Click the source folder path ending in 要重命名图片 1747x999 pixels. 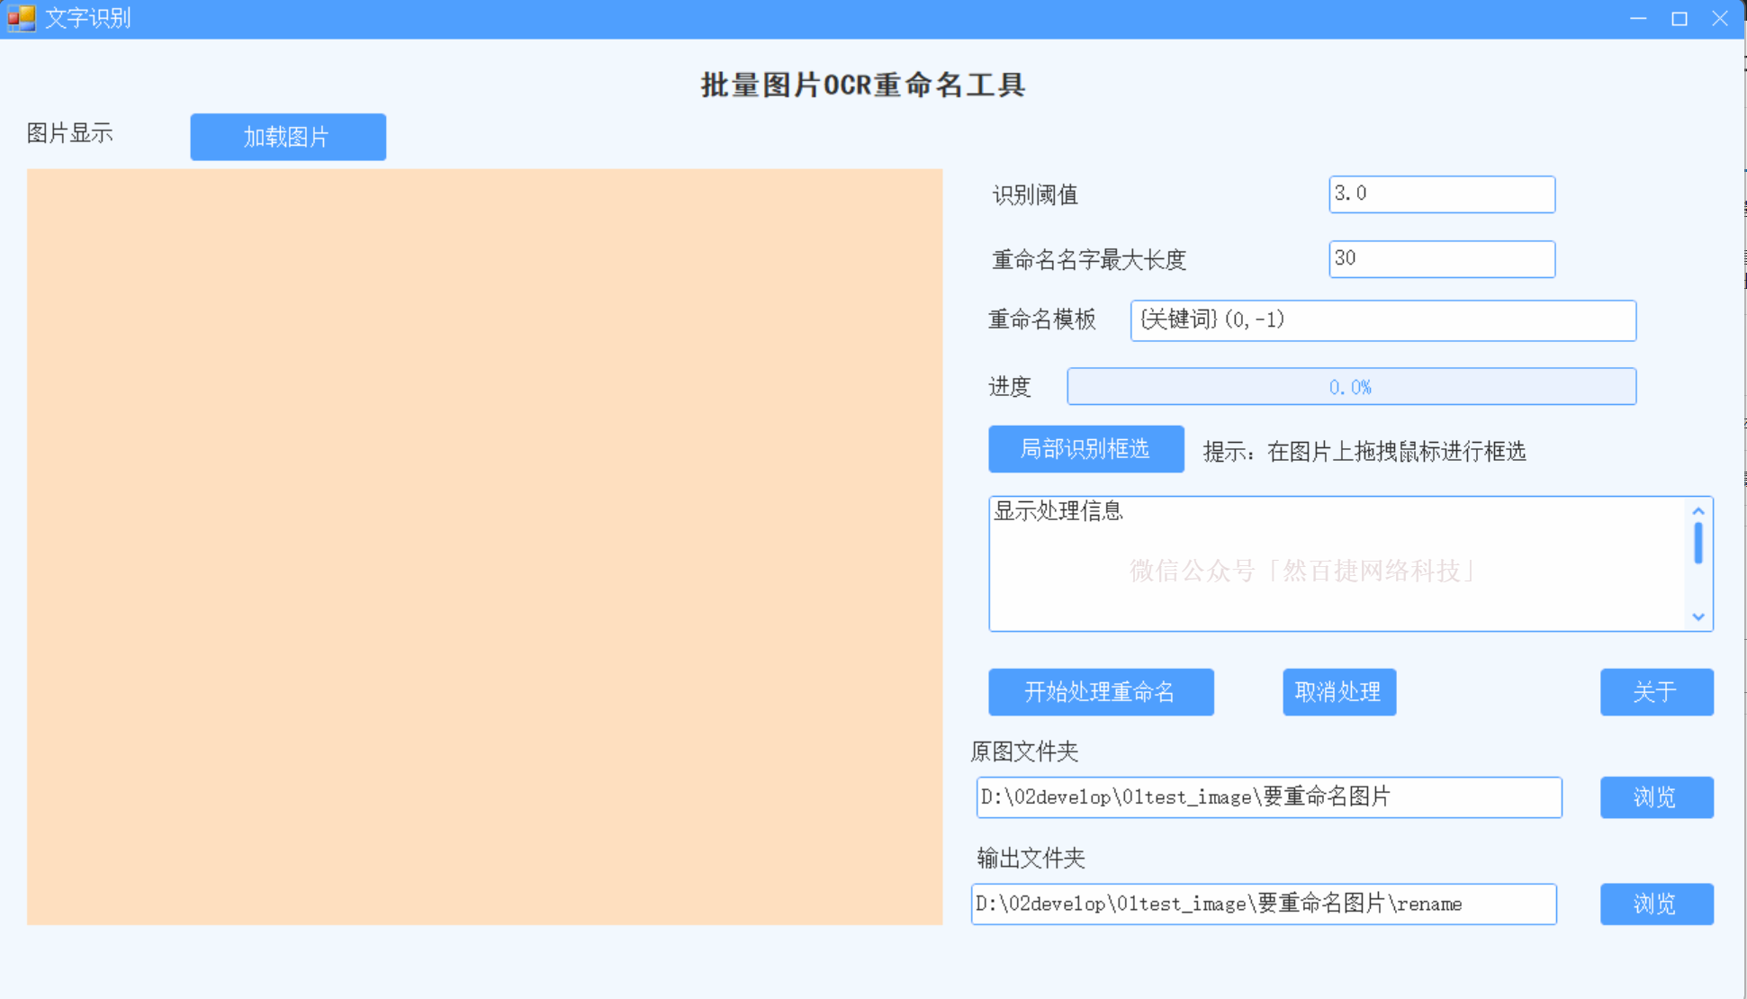[x=1268, y=797]
